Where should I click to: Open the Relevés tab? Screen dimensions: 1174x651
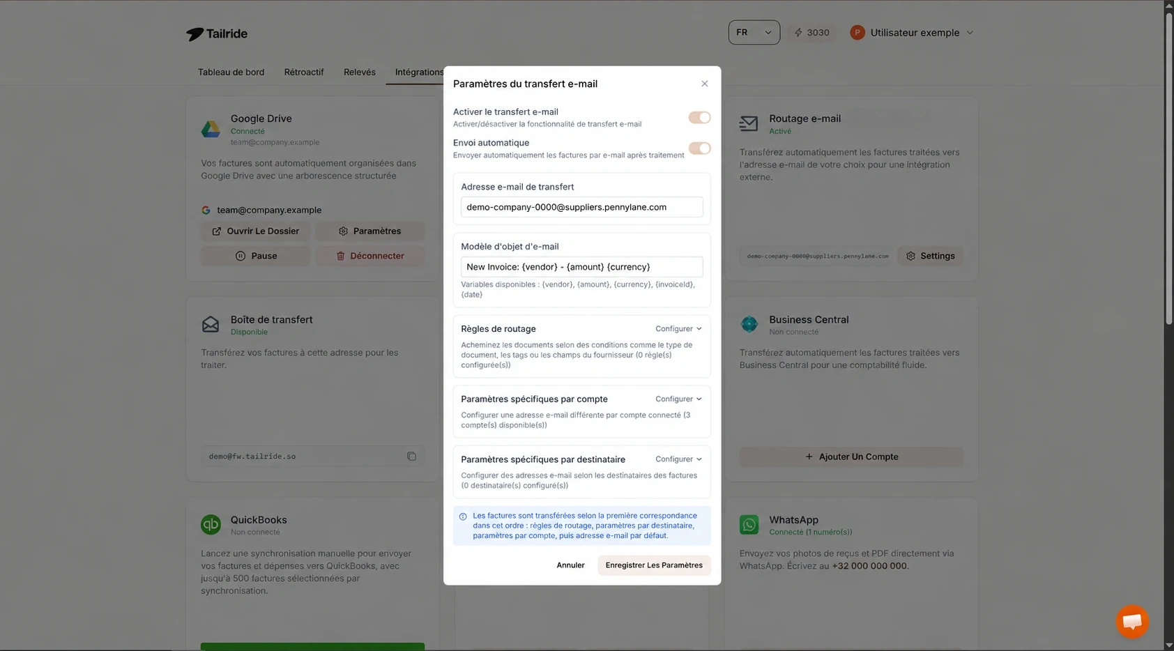(x=360, y=72)
